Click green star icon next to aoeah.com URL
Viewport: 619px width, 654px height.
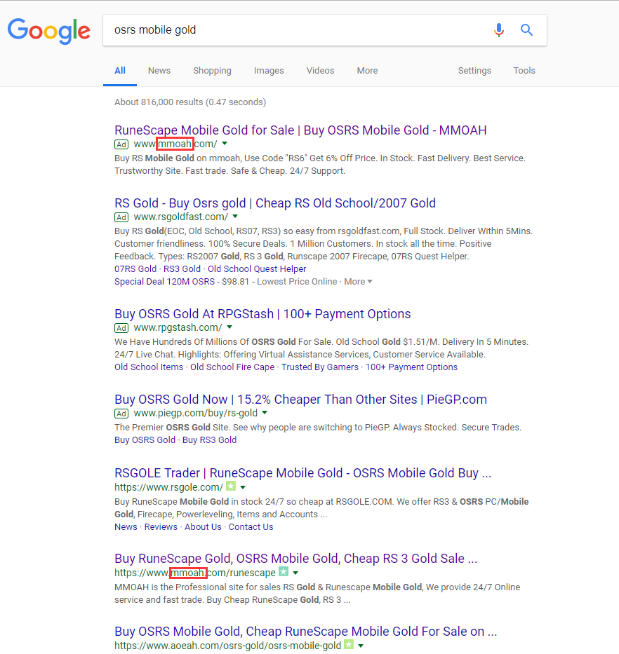pos(349,644)
